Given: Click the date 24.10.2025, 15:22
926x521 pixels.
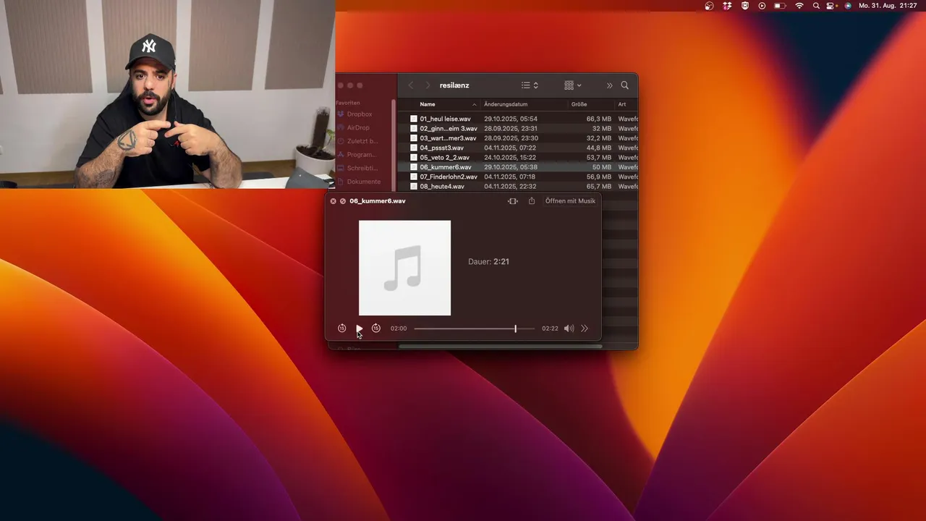Looking at the screenshot, I should pyautogui.click(x=510, y=158).
